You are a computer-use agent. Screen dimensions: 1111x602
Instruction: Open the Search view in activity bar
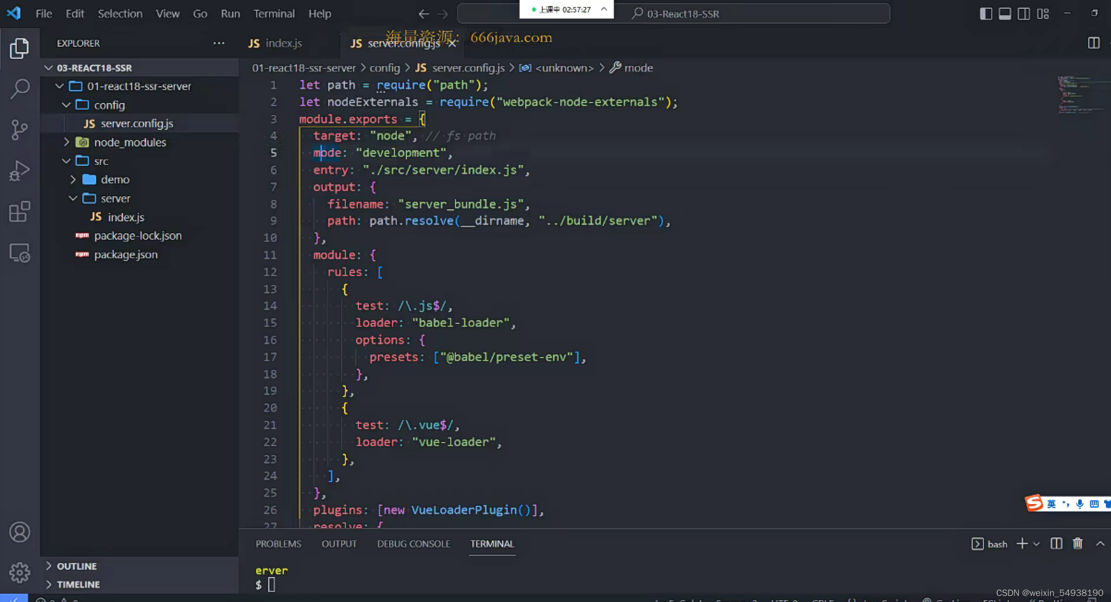pyautogui.click(x=19, y=89)
